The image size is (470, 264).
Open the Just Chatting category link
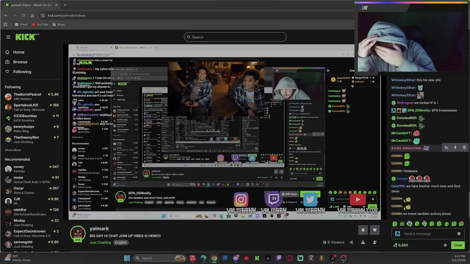[100, 242]
